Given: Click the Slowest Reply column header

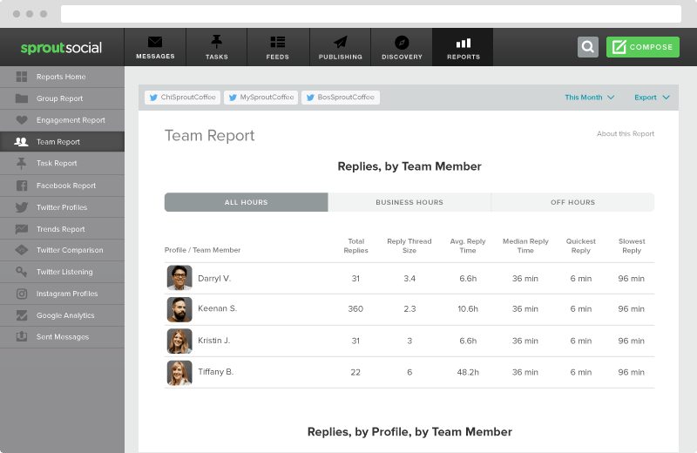Looking at the screenshot, I should click(x=632, y=246).
